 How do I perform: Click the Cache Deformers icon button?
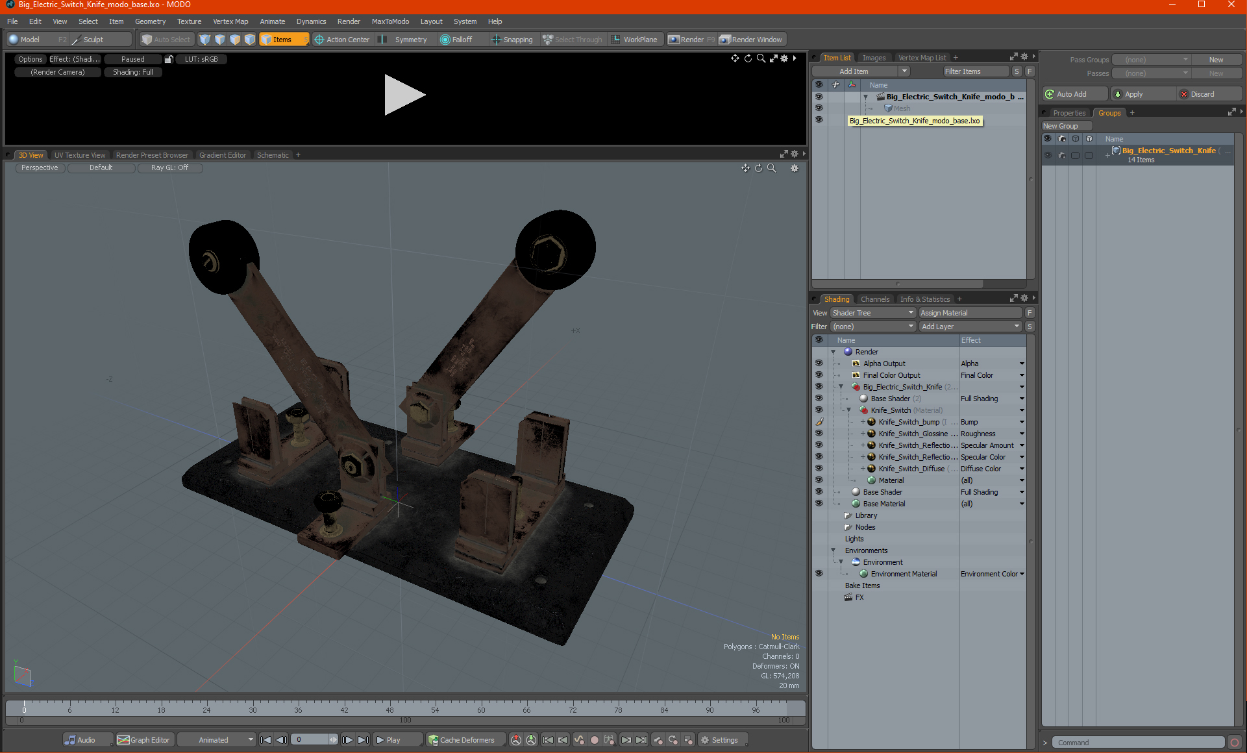[x=433, y=740]
